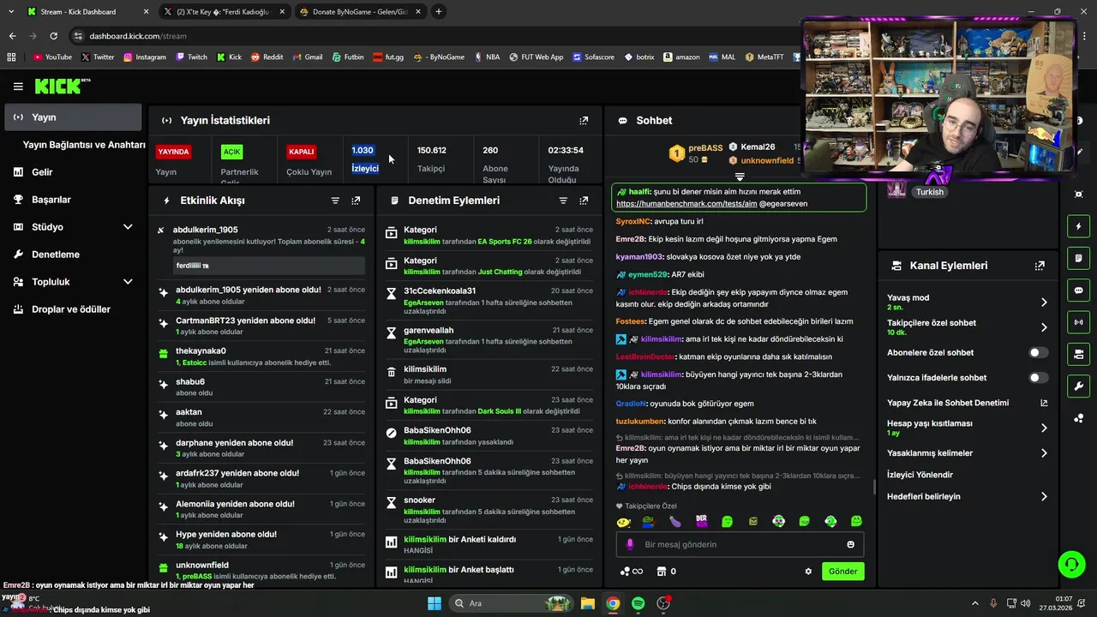Click the chat bubble icon in right rail
The height and width of the screenshot is (617, 1097).
point(1078,291)
